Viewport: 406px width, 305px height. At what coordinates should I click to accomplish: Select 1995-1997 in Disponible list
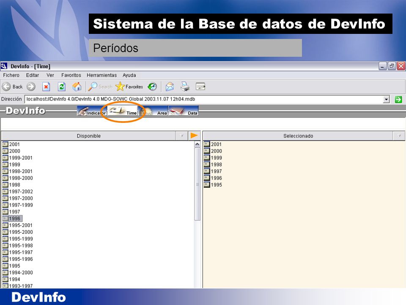18,252
